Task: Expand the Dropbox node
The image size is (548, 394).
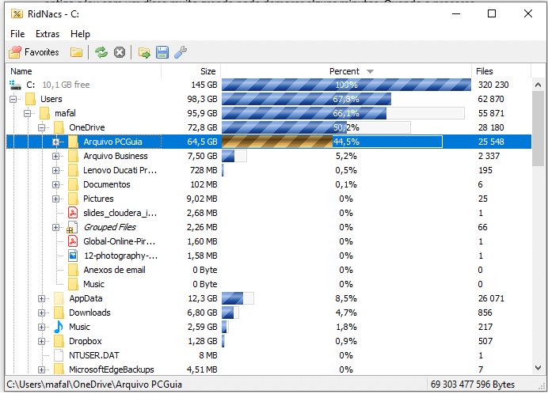Action: click(42, 341)
